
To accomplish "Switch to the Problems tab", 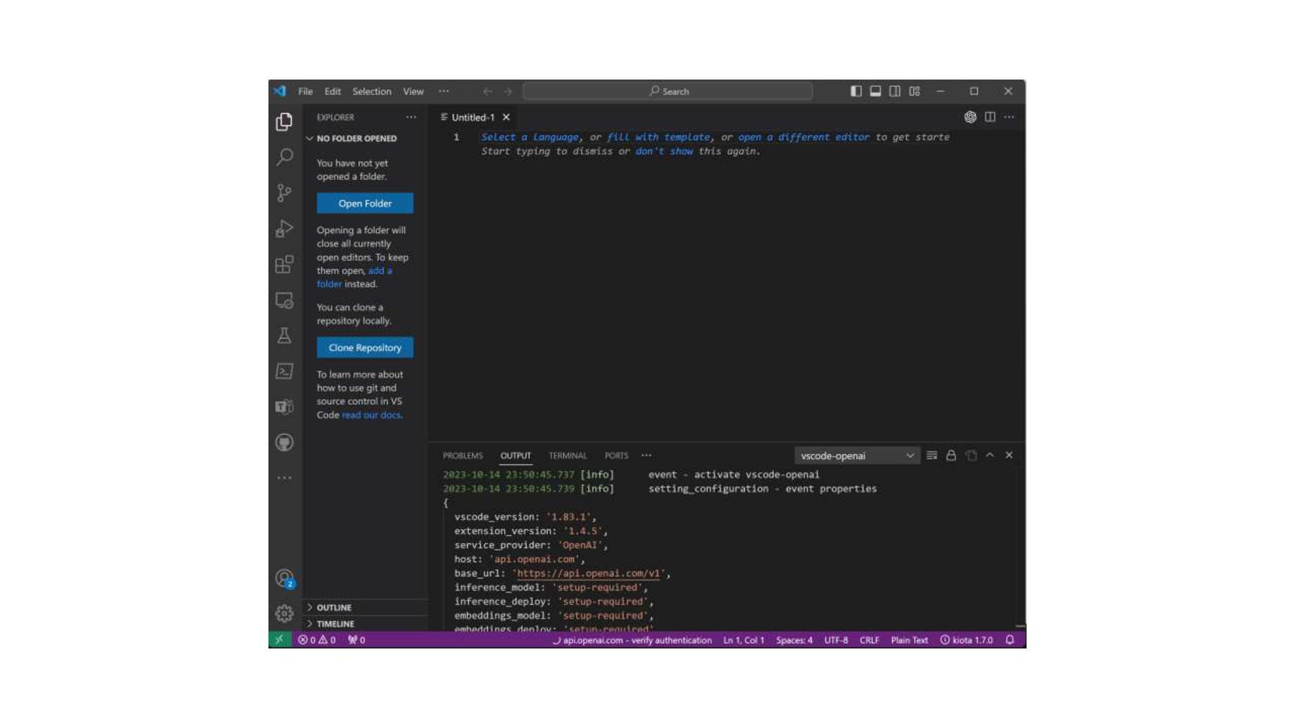I will 463,456.
